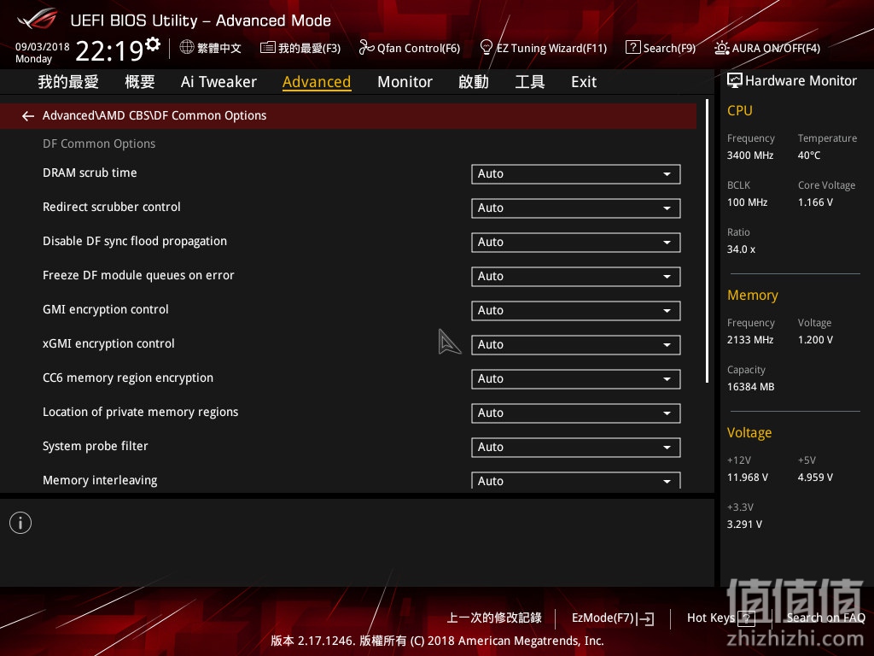Click the ROG logo in the header
The width and height of the screenshot is (874, 656).
click(38, 19)
